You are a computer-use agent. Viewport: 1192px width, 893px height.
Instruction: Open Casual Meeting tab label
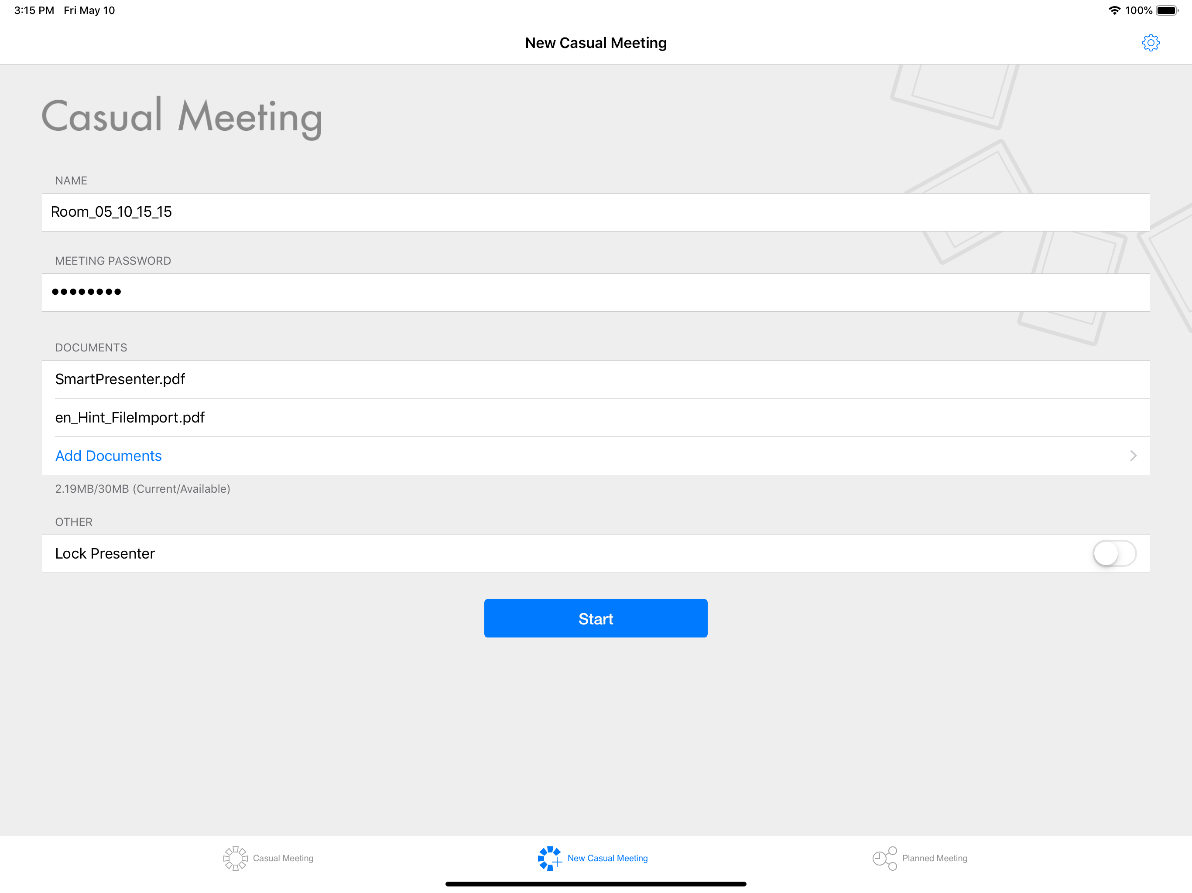(283, 858)
